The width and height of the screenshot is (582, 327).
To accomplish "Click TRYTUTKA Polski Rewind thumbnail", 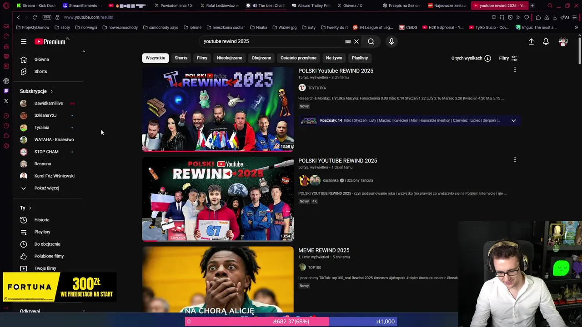I will [x=218, y=109].
